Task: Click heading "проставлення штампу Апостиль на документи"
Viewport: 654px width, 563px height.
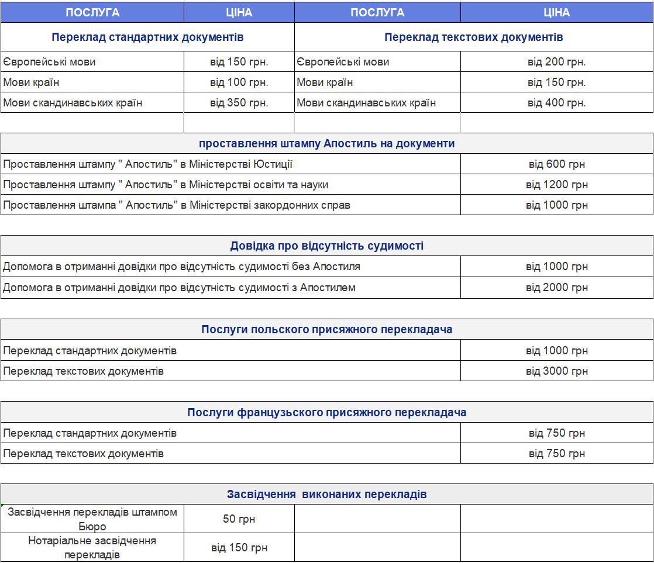Action: pos(326,143)
